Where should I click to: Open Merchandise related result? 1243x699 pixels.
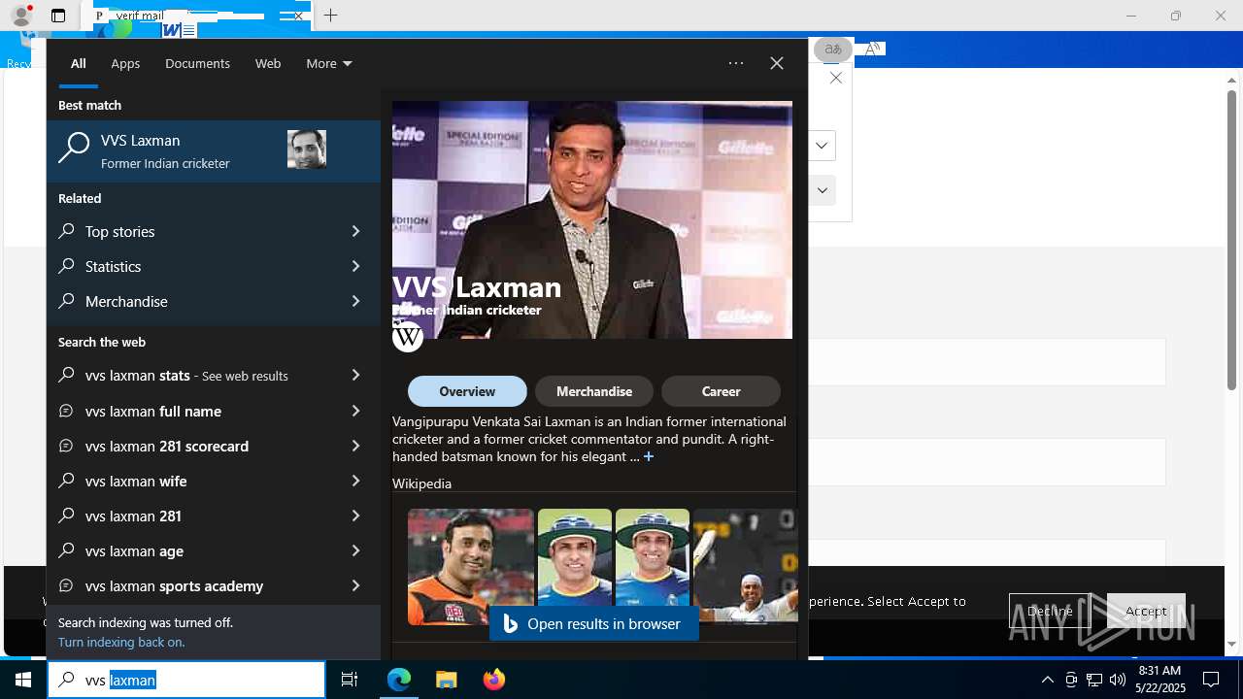[x=214, y=301]
